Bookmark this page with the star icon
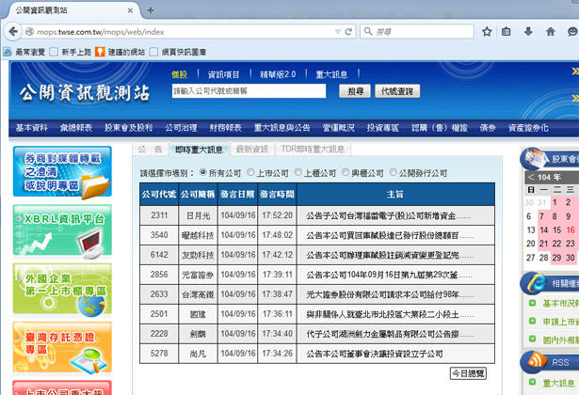Screen dimensions: 579x395 487,32
